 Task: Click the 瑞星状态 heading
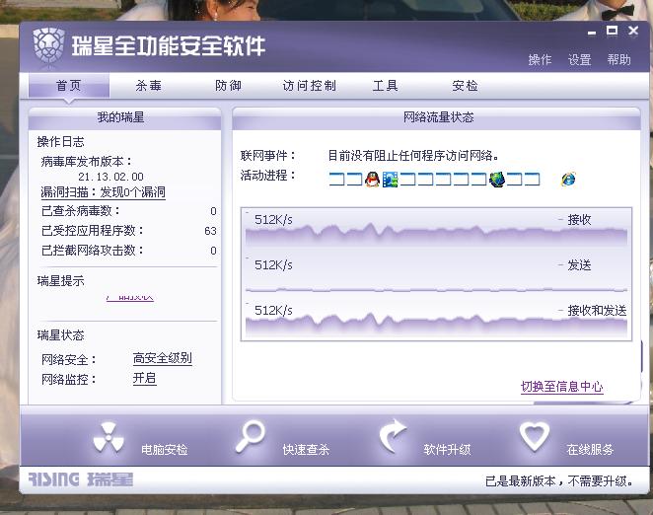click(x=60, y=335)
